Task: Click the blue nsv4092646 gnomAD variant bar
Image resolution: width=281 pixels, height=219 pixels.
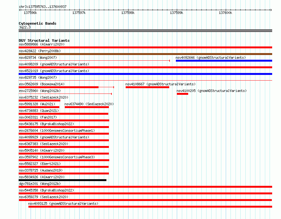Action: coord(224,61)
